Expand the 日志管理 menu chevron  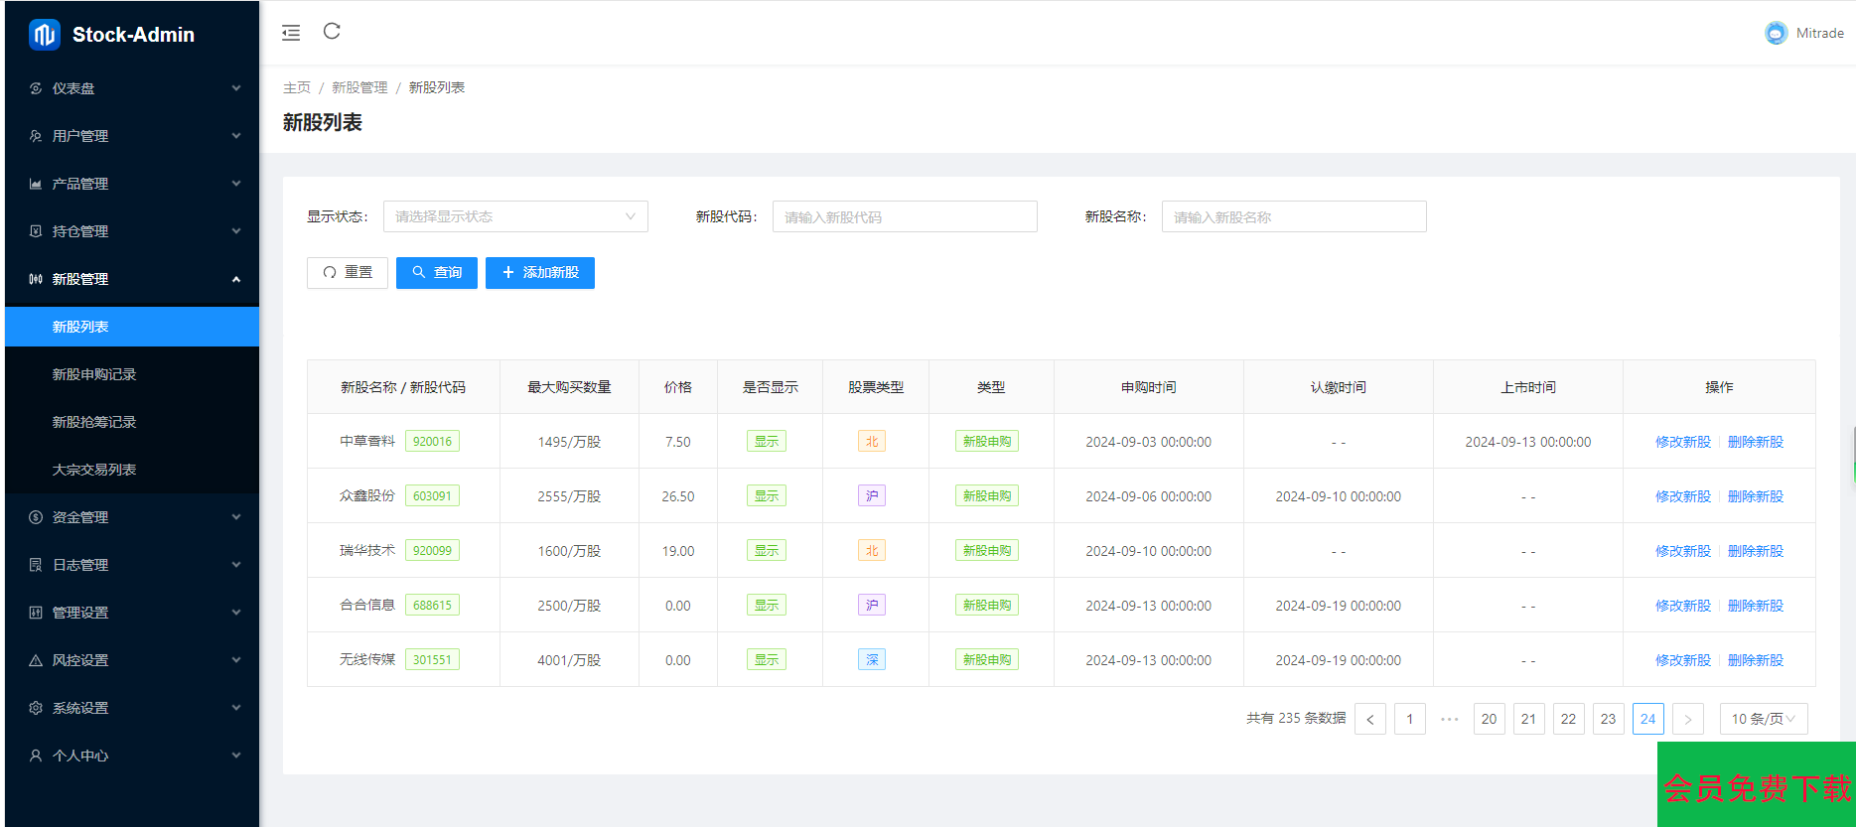coord(236,565)
